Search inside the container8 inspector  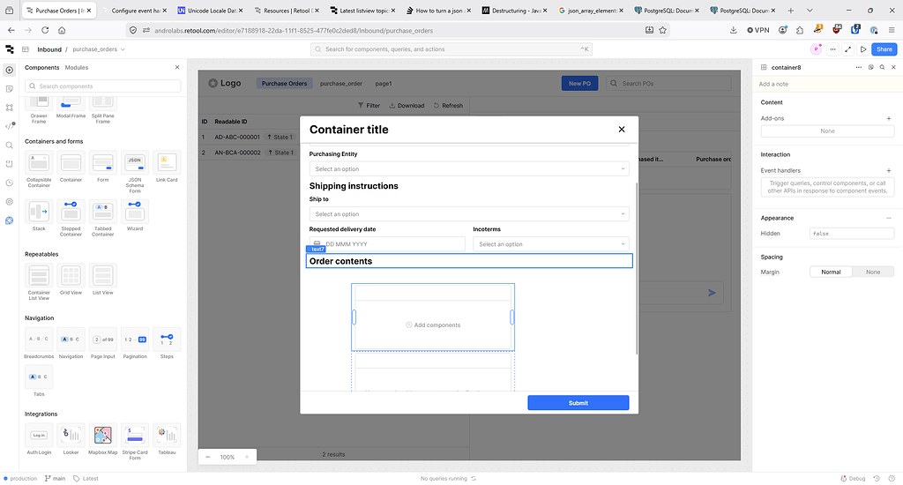(882, 67)
